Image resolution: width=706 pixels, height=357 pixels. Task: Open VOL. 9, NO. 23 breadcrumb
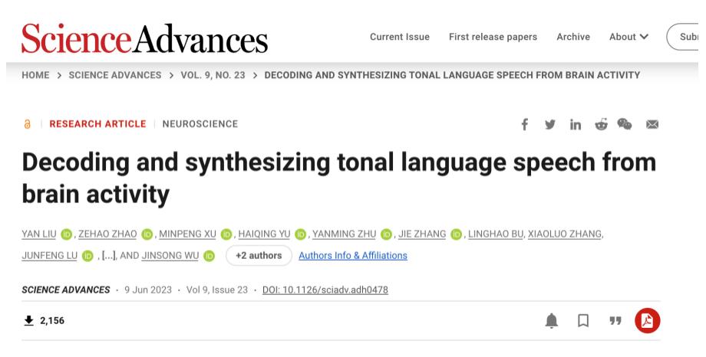pyautogui.click(x=213, y=75)
